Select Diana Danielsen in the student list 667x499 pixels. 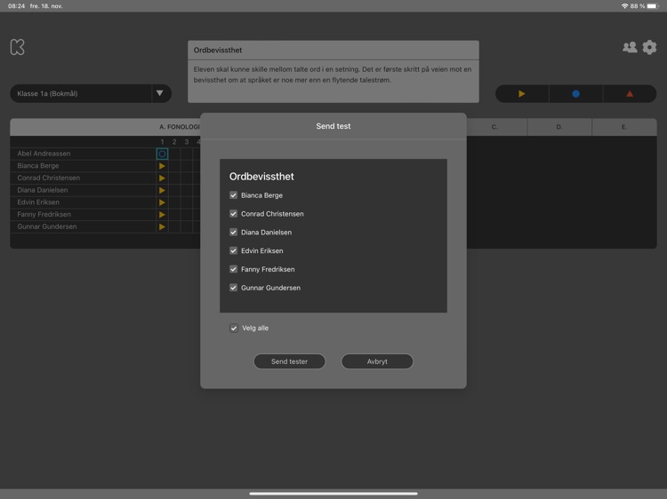tap(43, 190)
